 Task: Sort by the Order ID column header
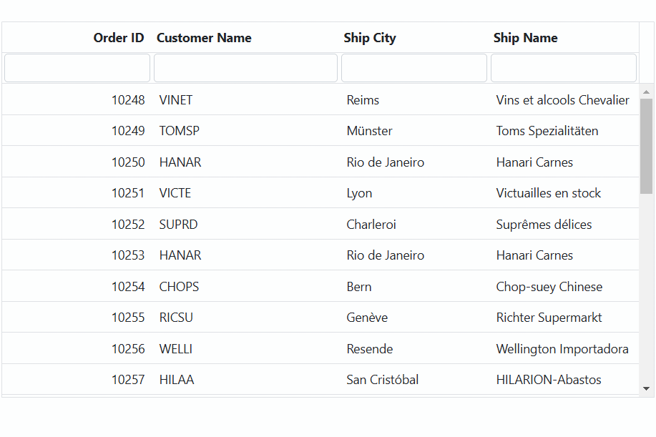point(119,38)
